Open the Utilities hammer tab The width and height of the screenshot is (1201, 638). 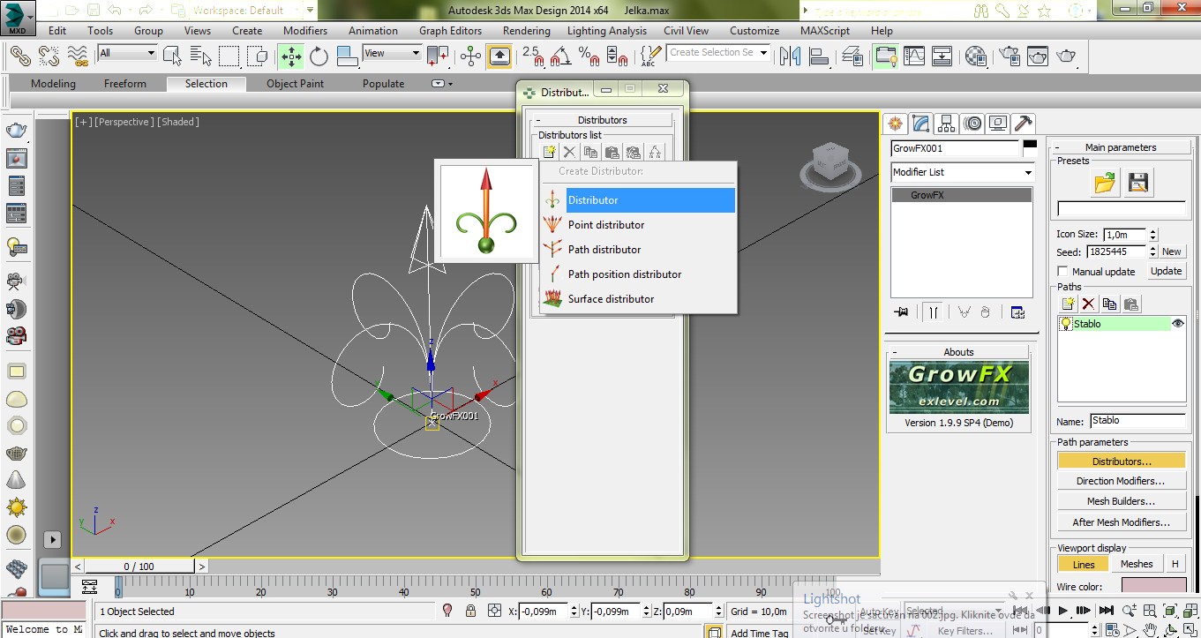click(1024, 124)
